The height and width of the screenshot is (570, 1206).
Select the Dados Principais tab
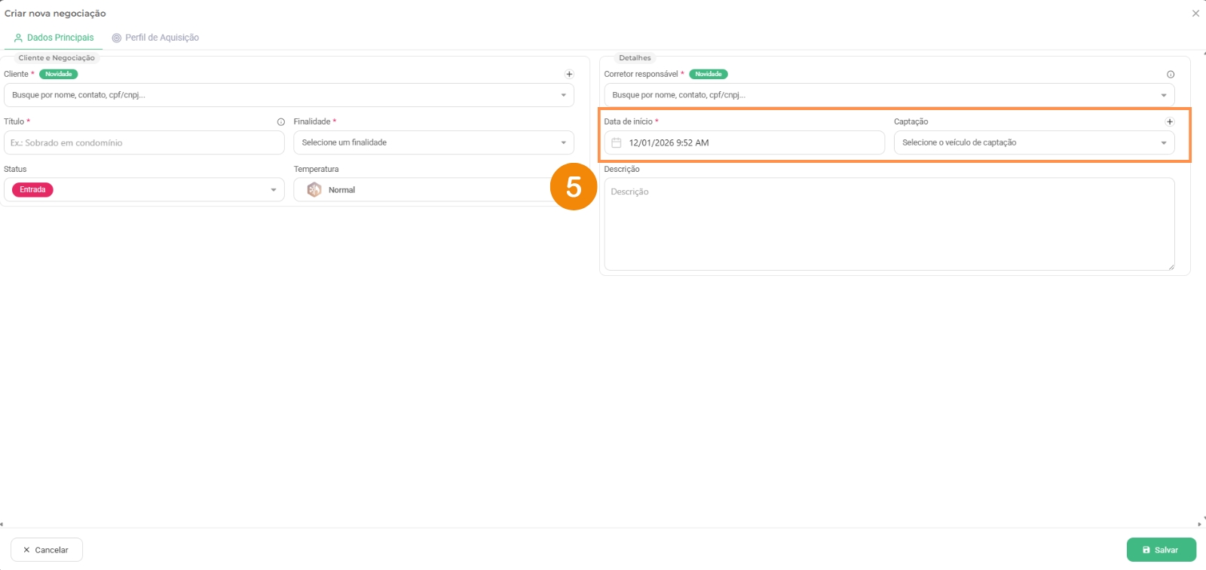click(54, 38)
